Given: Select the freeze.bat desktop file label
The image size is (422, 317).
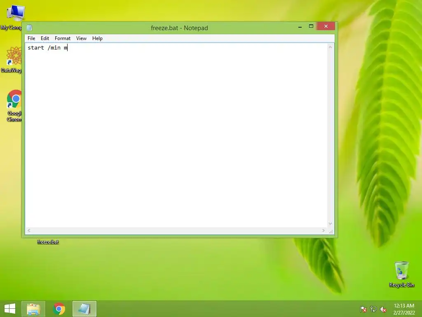Looking at the screenshot, I should pos(48,242).
